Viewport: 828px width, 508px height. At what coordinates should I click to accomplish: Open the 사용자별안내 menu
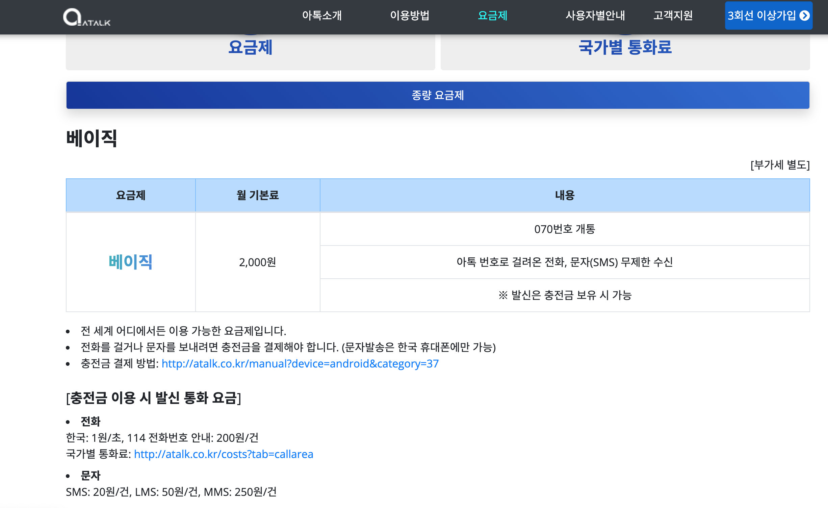595,16
